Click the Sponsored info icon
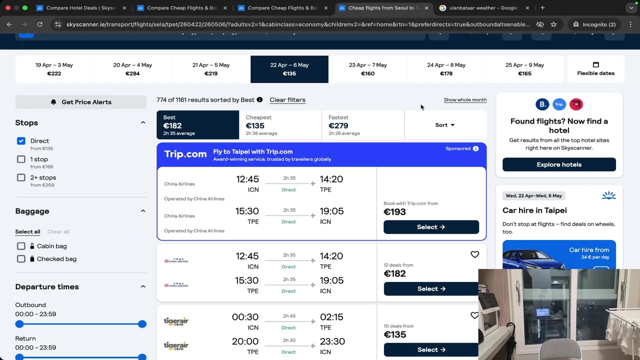This screenshot has width=640, height=360. pyautogui.click(x=475, y=148)
